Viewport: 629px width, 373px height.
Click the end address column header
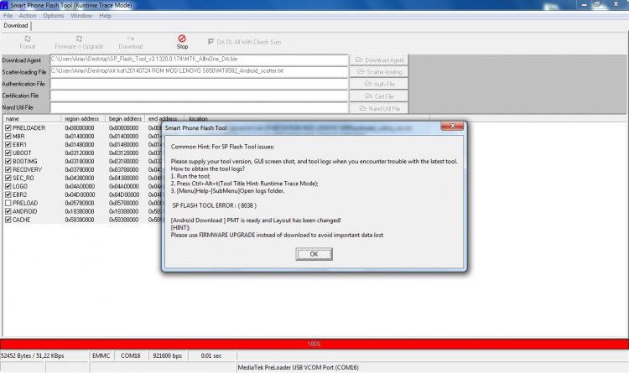[163, 119]
